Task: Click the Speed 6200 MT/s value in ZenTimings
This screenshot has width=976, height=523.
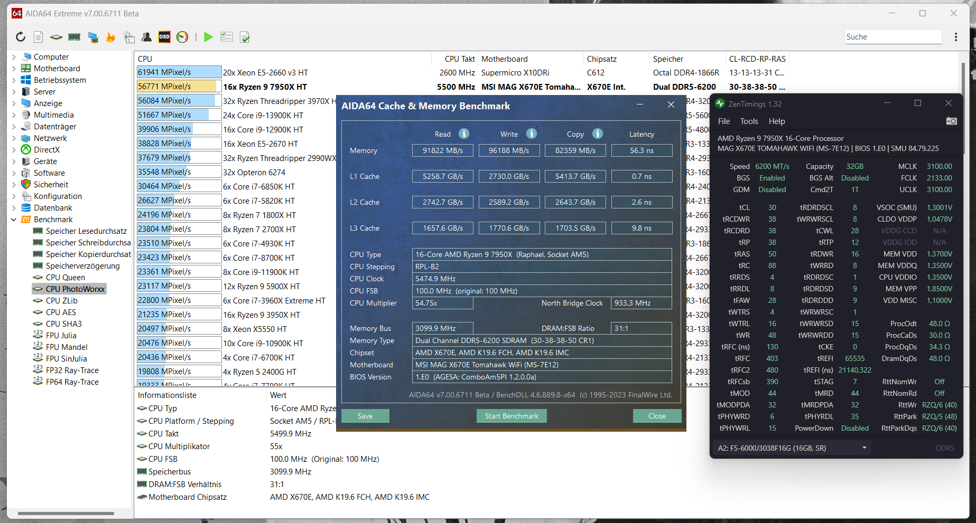Action: coord(772,166)
